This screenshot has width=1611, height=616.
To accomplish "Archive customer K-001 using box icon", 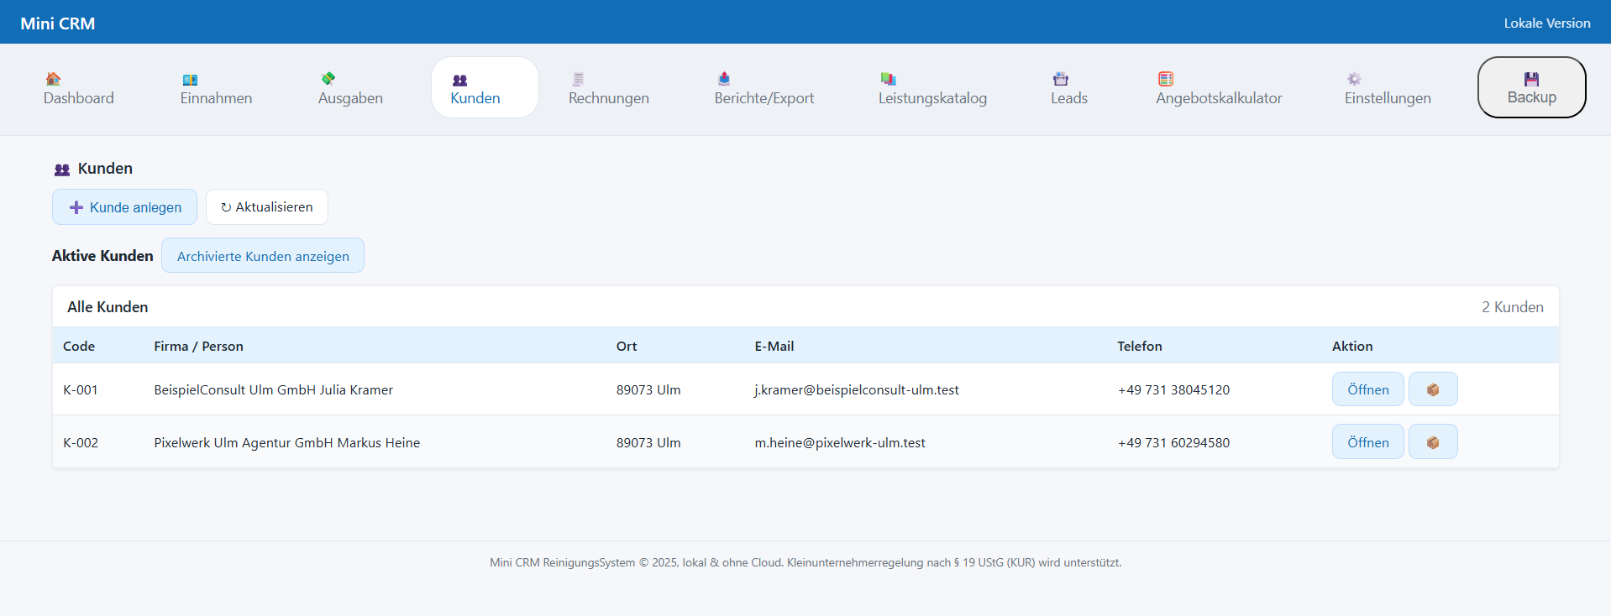I will pyautogui.click(x=1433, y=389).
